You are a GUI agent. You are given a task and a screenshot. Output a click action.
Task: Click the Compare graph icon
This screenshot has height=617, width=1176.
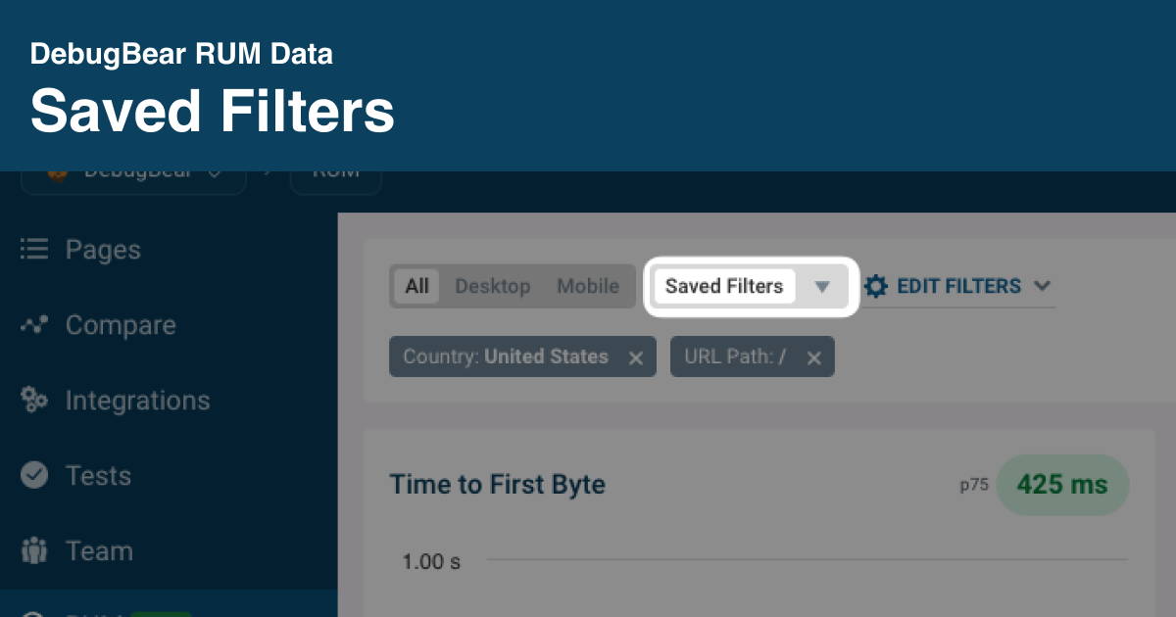tap(34, 325)
